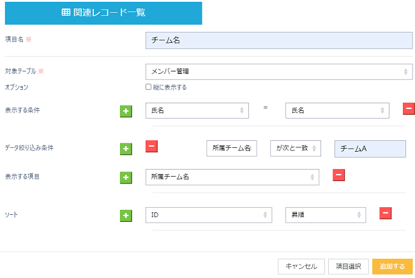Click green plus icon for データ絞り込み条件
The image size is (415, 278).
point(126,149)
